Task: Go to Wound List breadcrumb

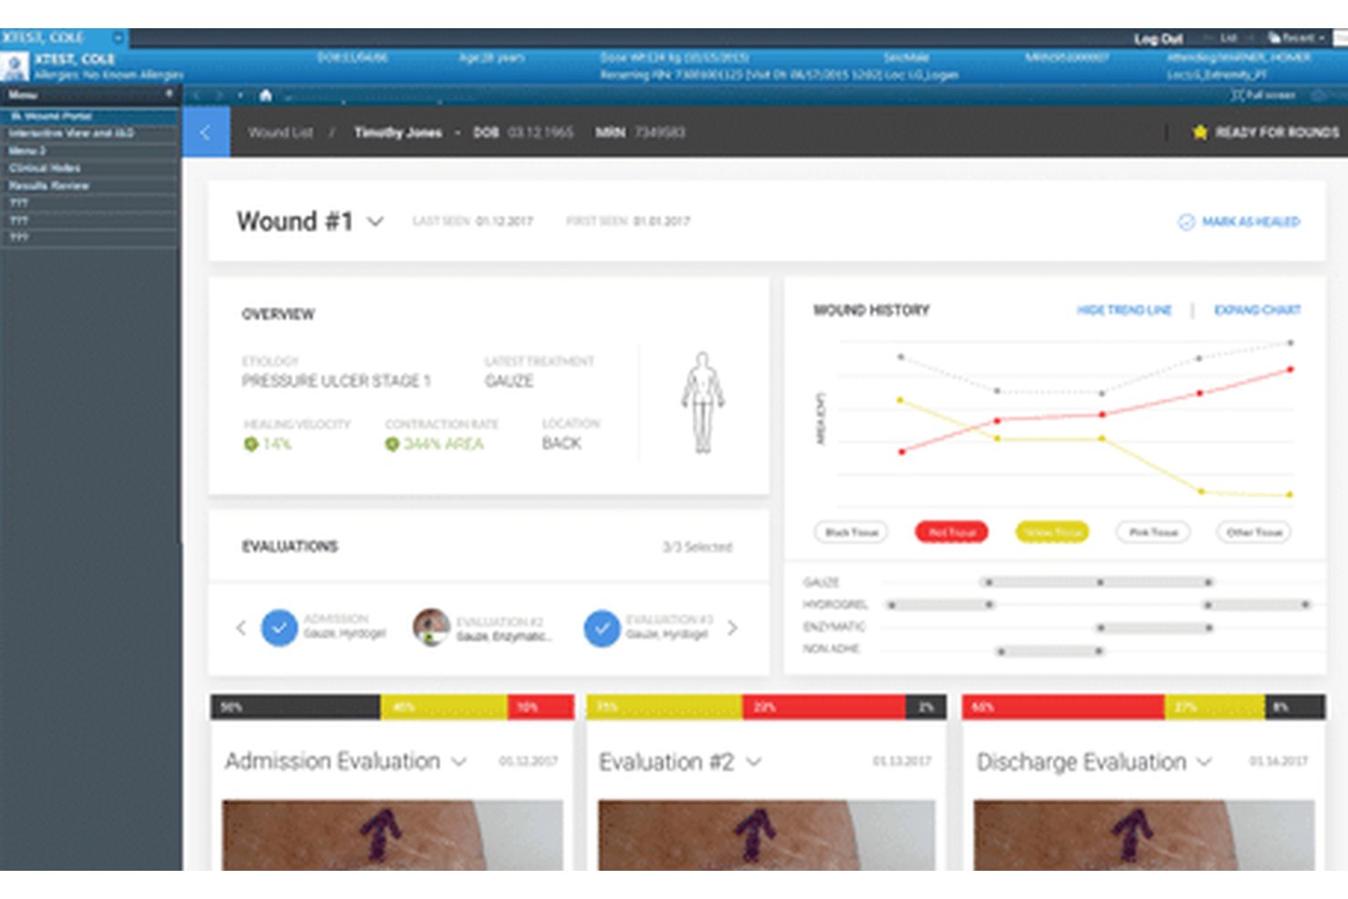Action: (x=281, y=132)
